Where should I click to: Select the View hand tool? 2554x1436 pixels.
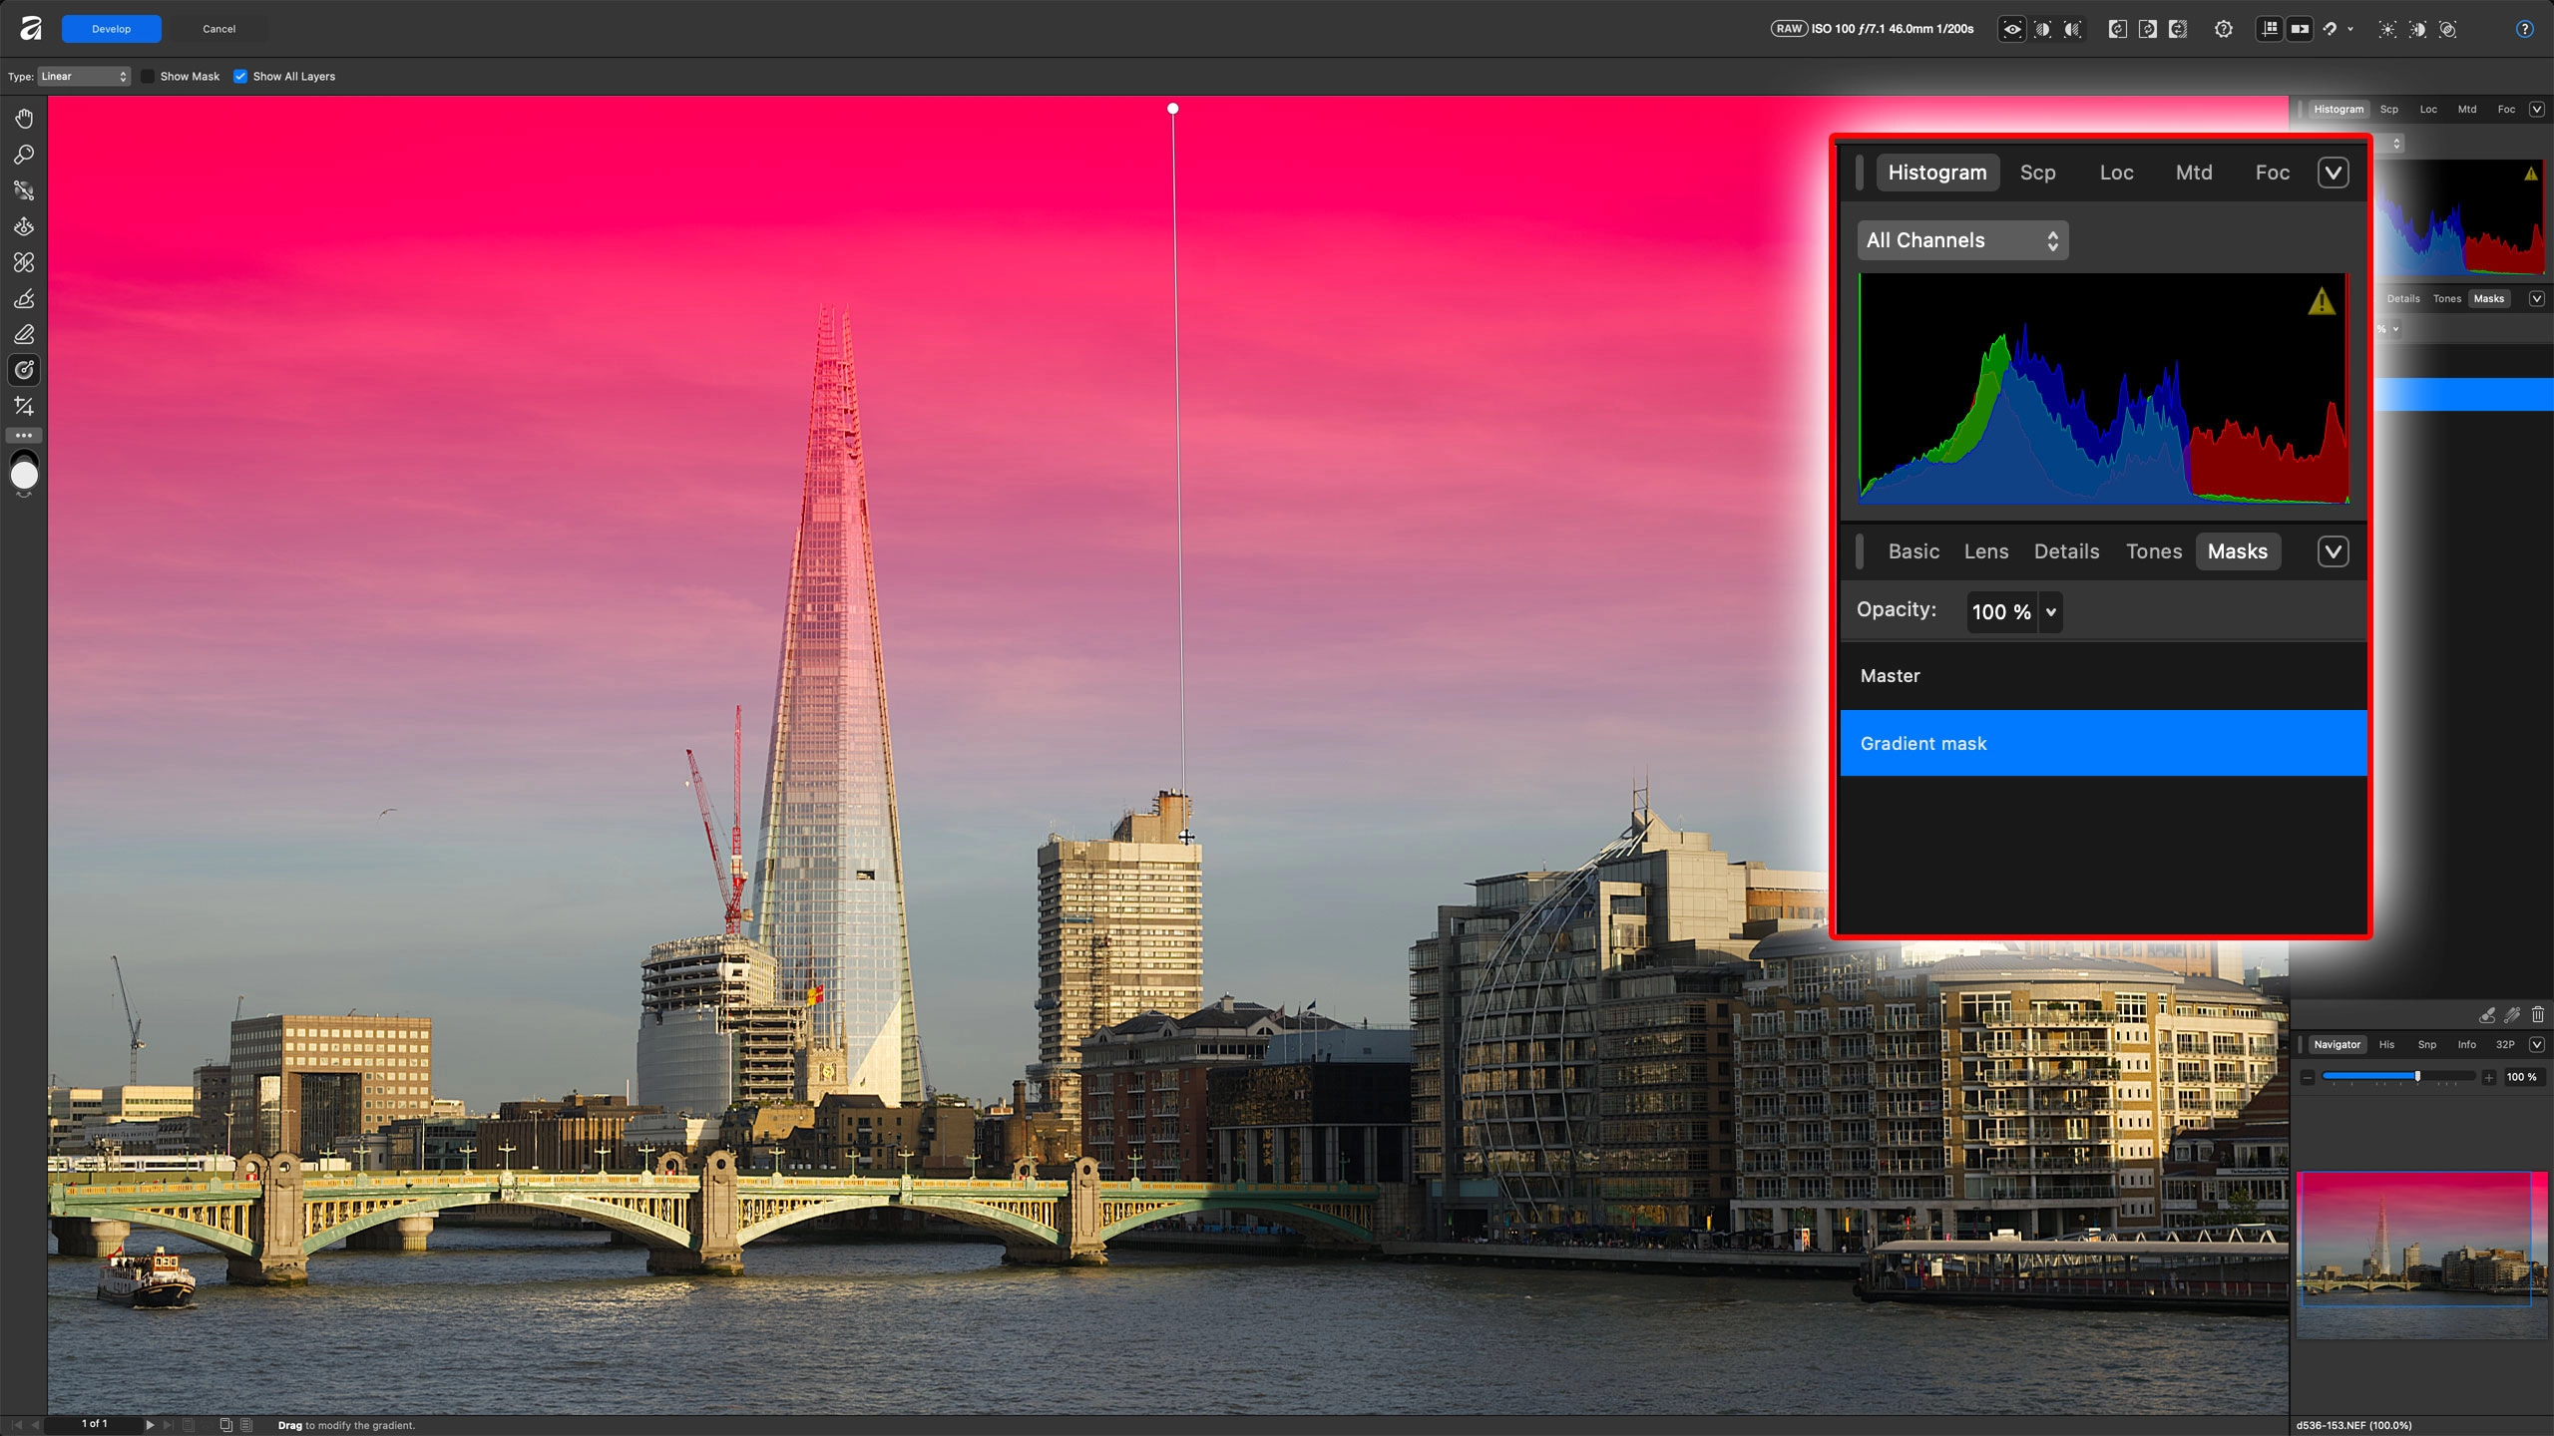[x=24, y=119]
